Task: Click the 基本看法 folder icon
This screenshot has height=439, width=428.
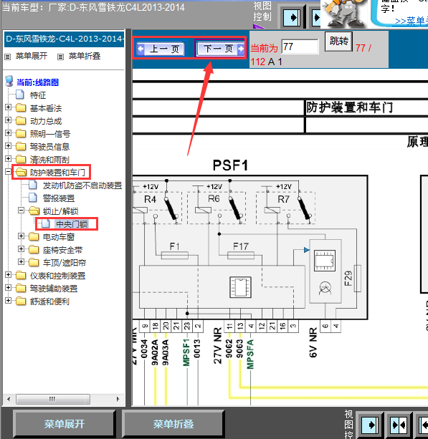Action: coord(21,108)
